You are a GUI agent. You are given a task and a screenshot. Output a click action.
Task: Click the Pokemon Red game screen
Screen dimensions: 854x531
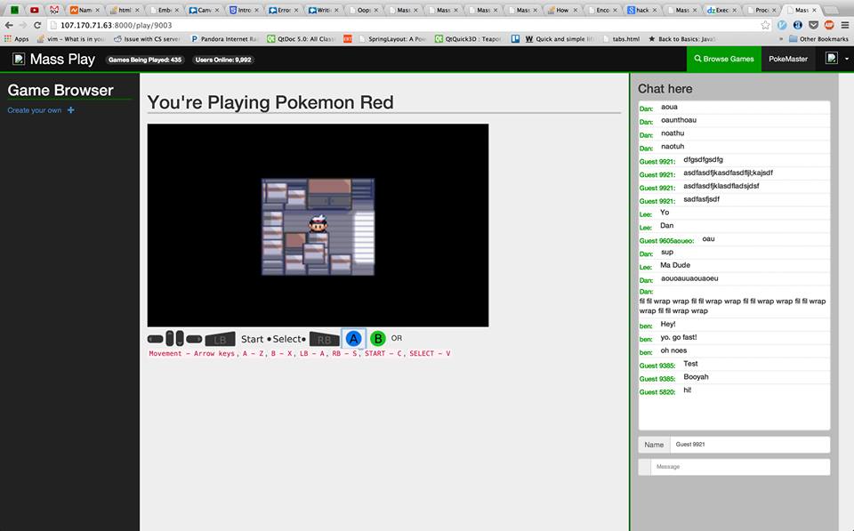318,225
